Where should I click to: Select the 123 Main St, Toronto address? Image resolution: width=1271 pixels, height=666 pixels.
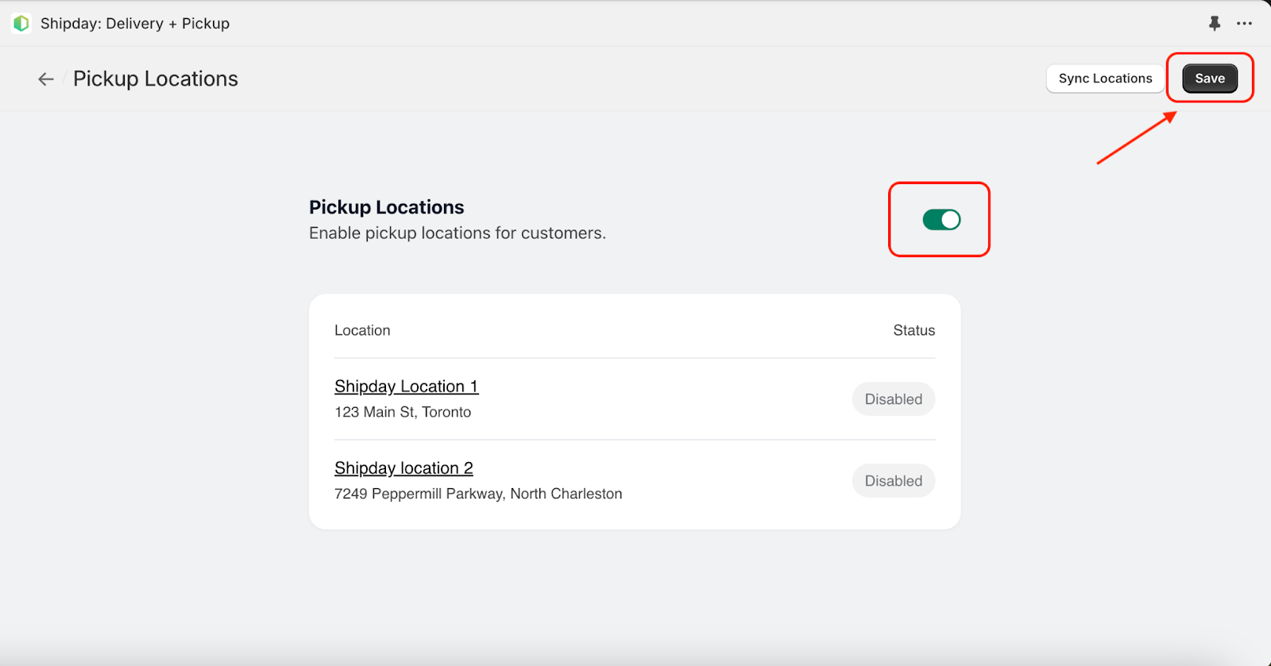[403, 412]
